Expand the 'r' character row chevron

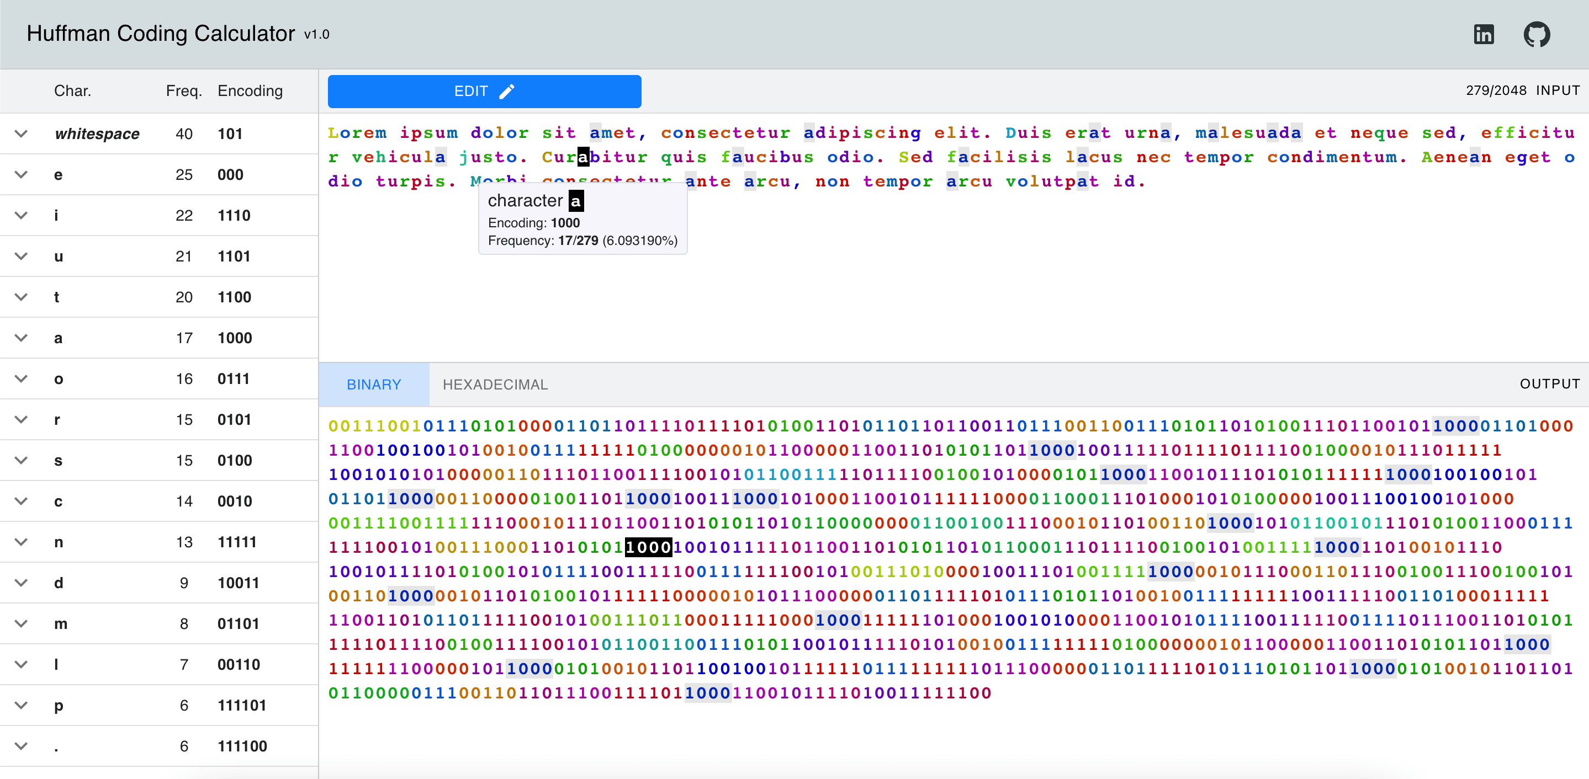21,419
